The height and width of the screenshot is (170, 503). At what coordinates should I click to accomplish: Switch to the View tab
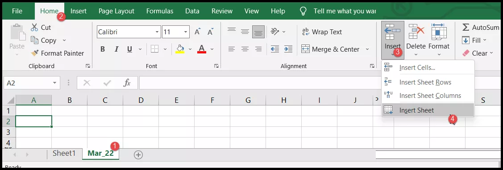(x=252, y=11)
